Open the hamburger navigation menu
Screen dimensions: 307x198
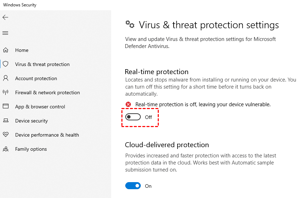(5, 33)
